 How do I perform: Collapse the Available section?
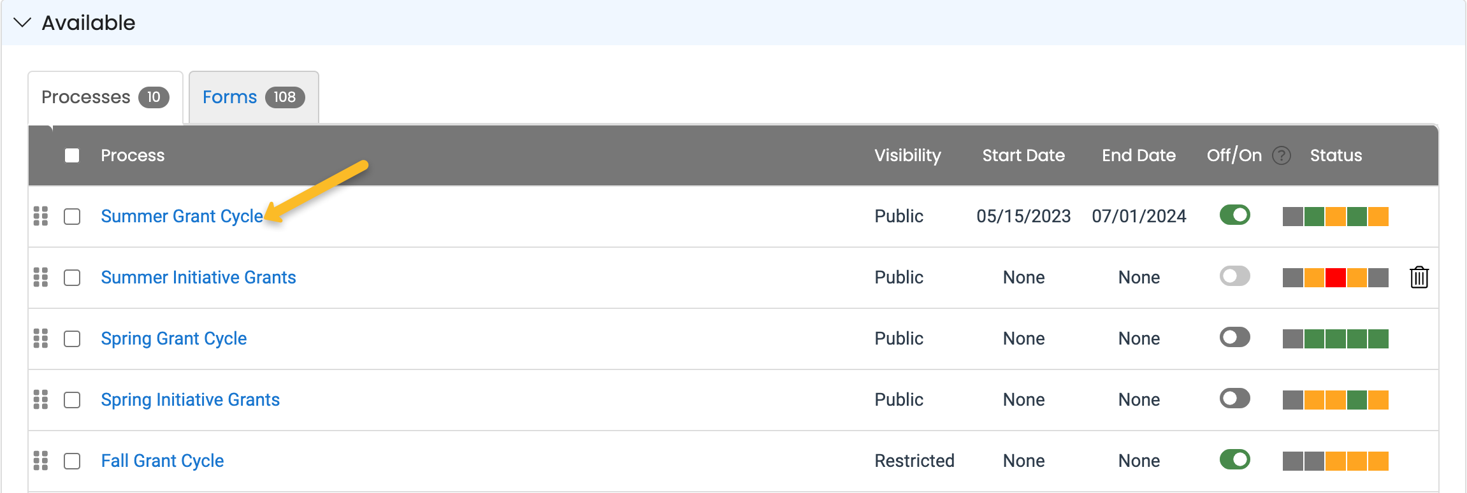[x=21, y=22]
